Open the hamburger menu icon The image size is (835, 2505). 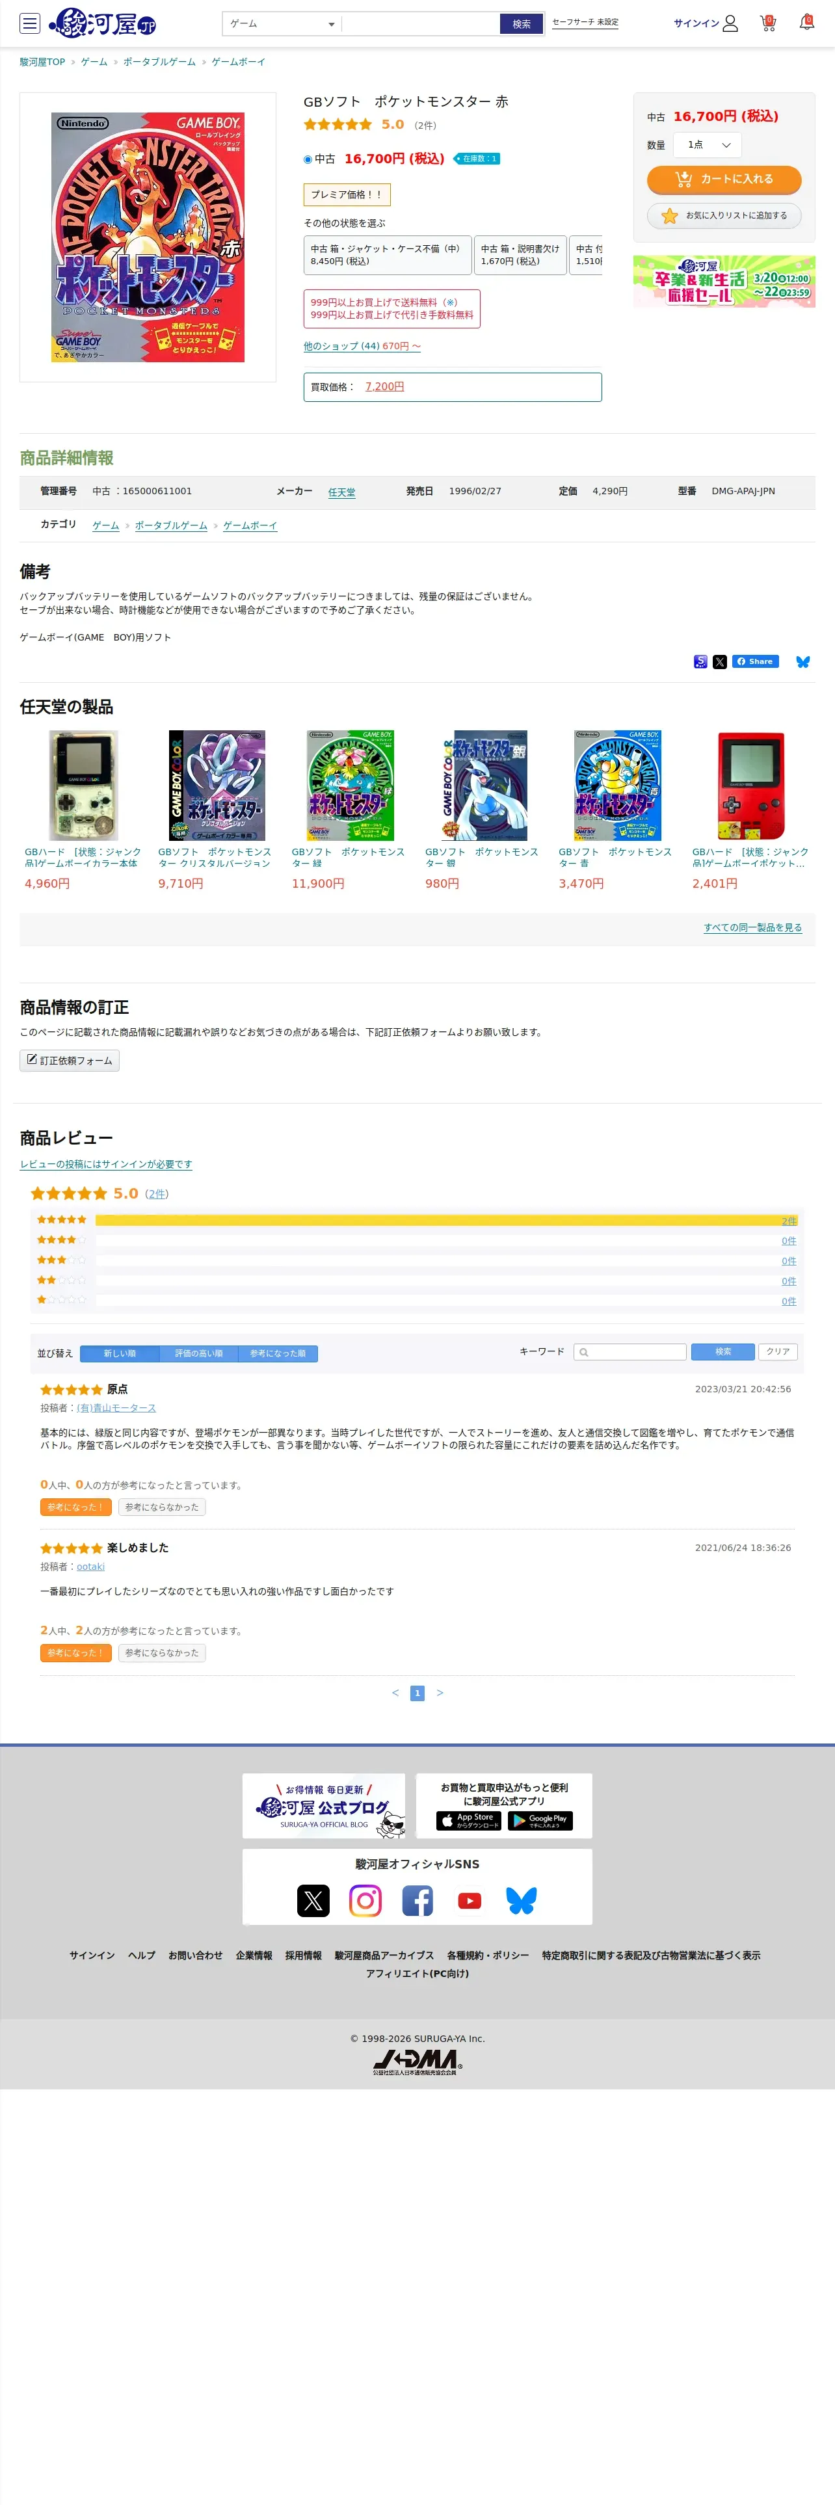click(30, 23)
